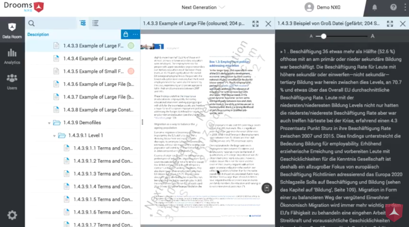The width and height of the screenshot is (409, 227).
Task: Open the three-dot options menu beside lock
Action: pos(135,34)
